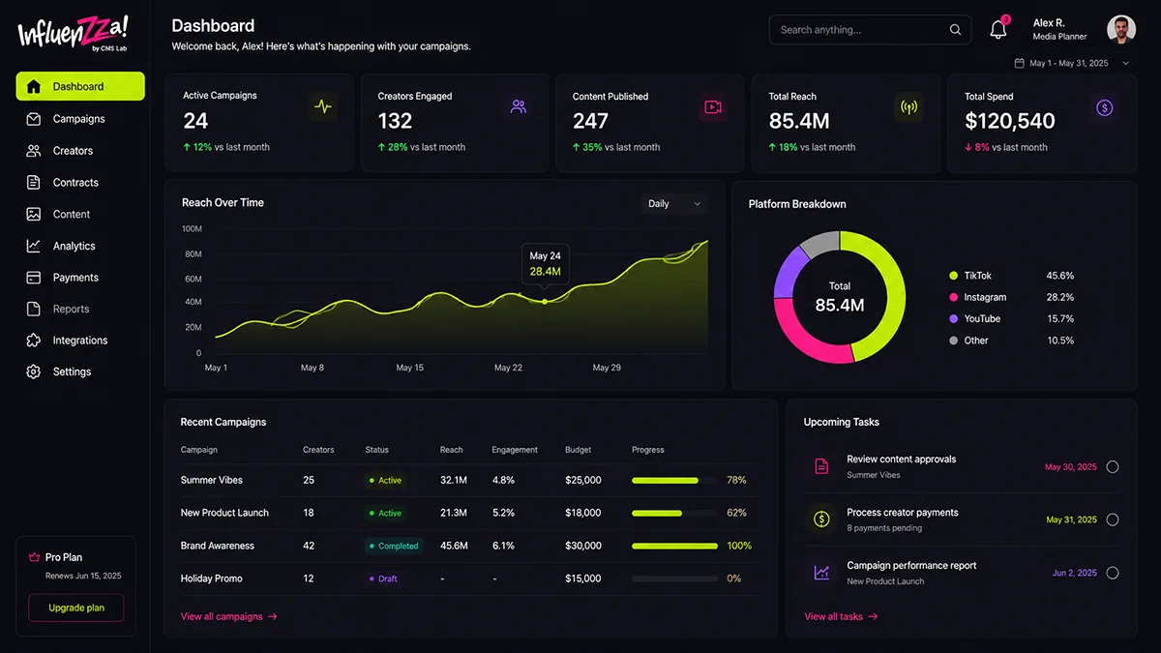The image size is (1161, 653).
Task: Go to Campaigns in the sidebar
Action: point(80,119)
